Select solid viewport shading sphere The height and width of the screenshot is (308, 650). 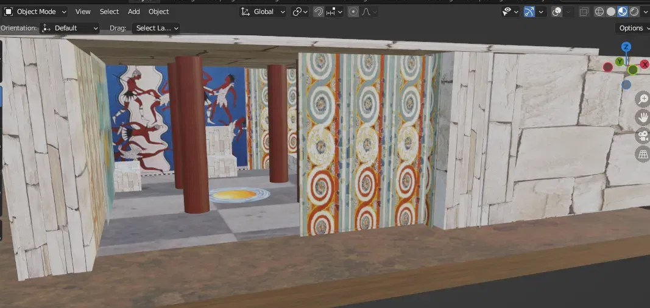click(611, 12)
